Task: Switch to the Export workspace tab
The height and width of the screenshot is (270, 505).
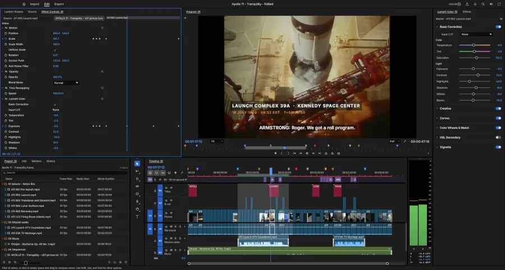Action: (59, 4)
